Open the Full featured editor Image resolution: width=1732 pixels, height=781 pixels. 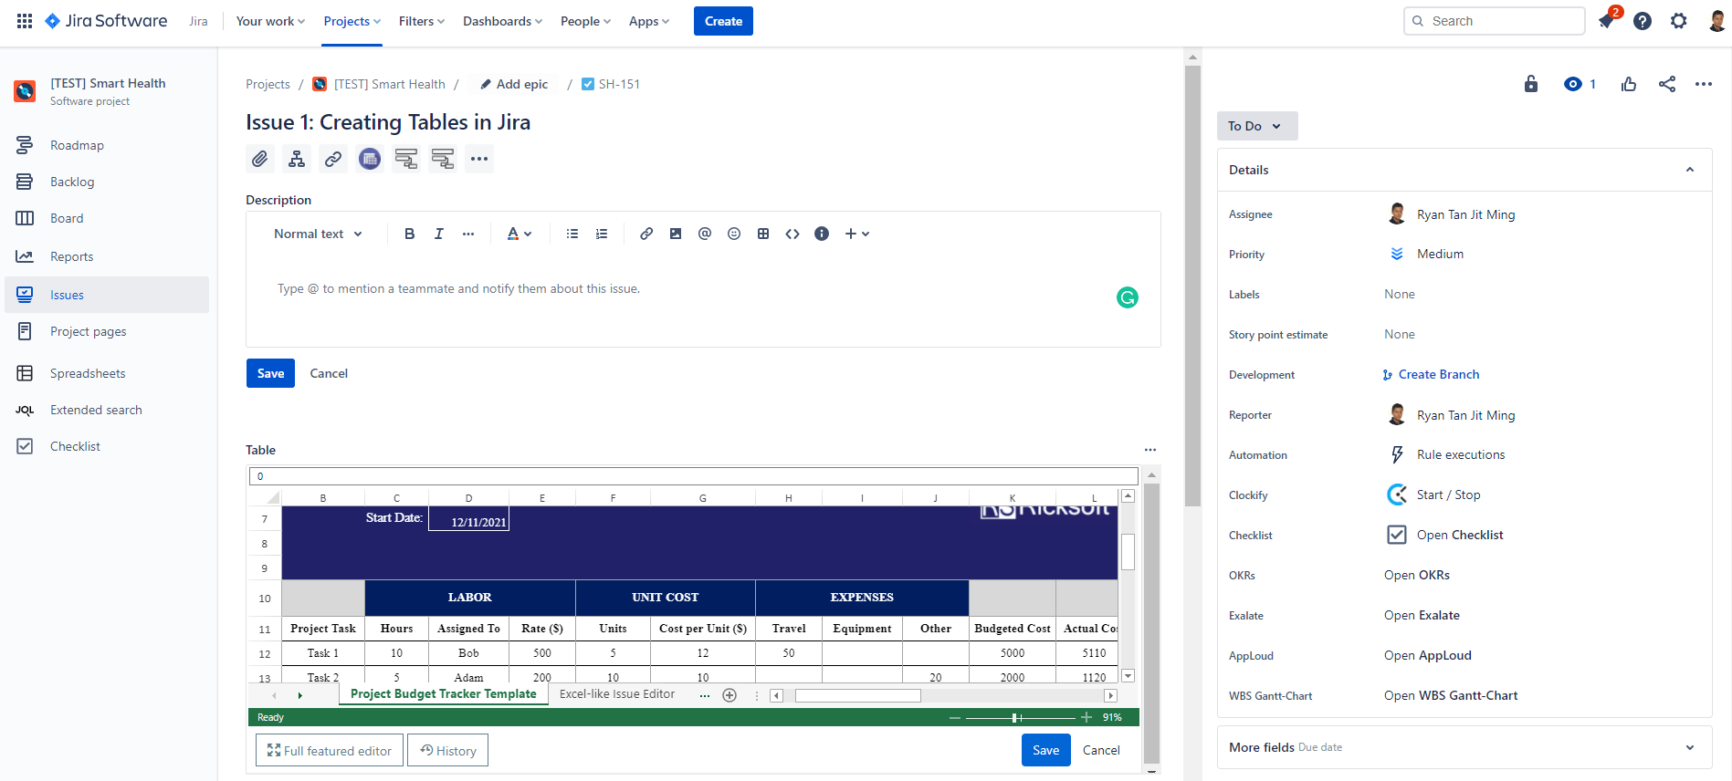coord(330,751)
